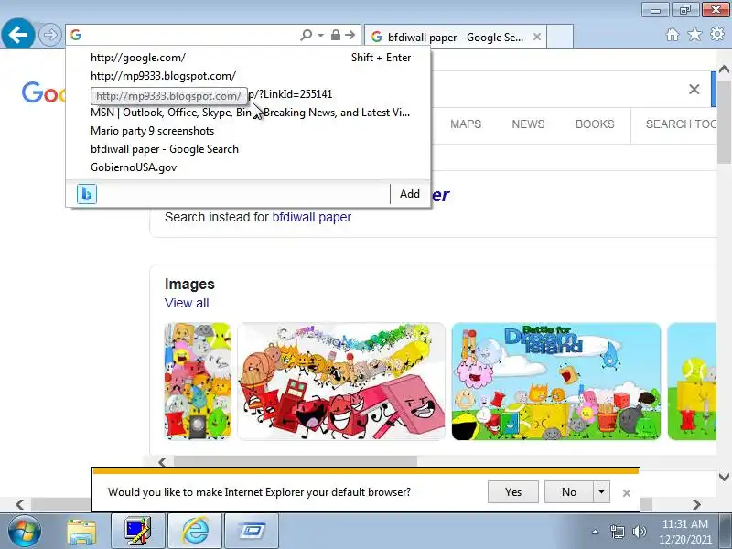Click page scroll down arrow
Screen dimensions: 732x549
click(724, 477)
